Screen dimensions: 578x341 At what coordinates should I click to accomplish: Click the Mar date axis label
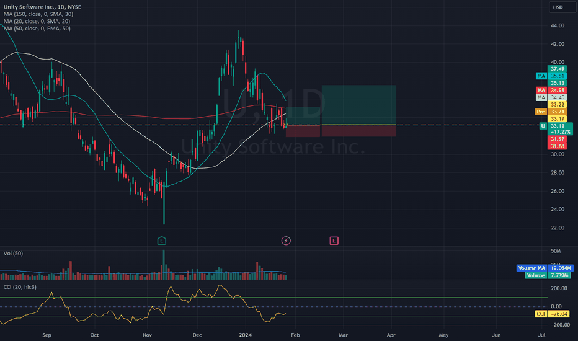coord(343,335)
